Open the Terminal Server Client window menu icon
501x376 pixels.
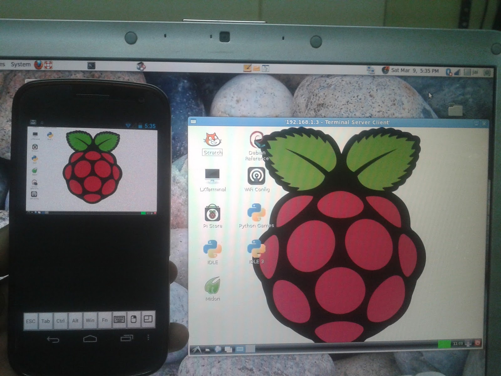[194, 122]
